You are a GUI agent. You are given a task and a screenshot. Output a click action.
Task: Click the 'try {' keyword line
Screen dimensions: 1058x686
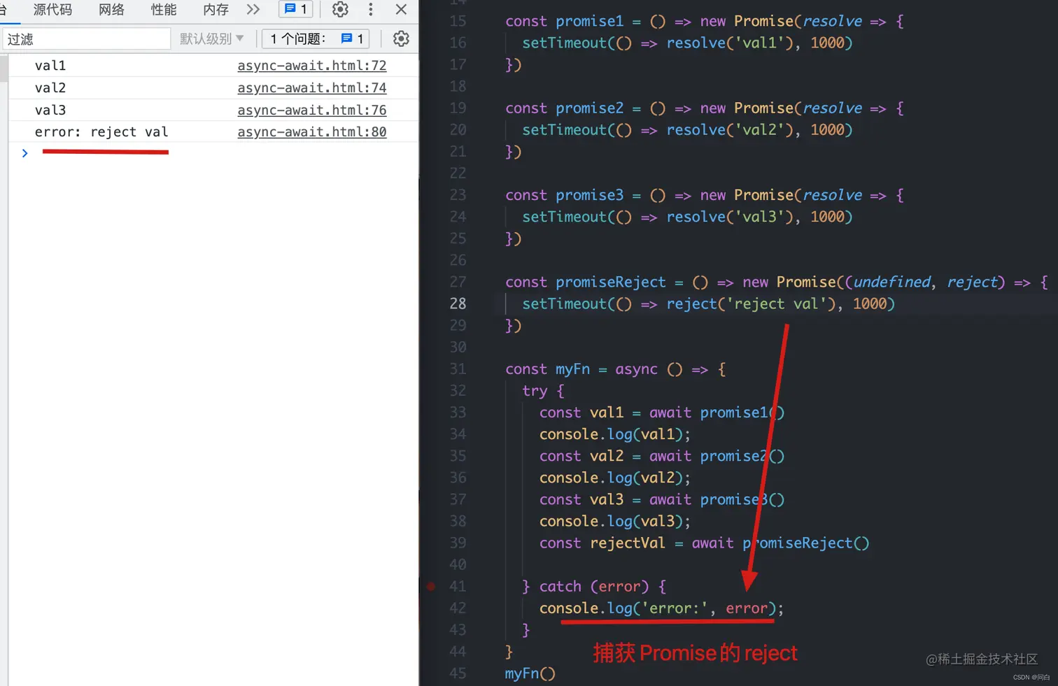pyautogui.click(x=543, y=391)
